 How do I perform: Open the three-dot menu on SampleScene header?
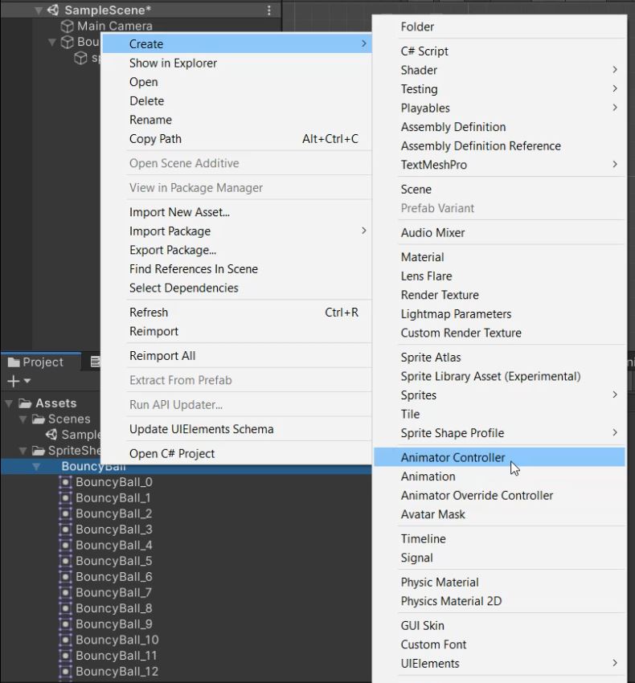269,10
